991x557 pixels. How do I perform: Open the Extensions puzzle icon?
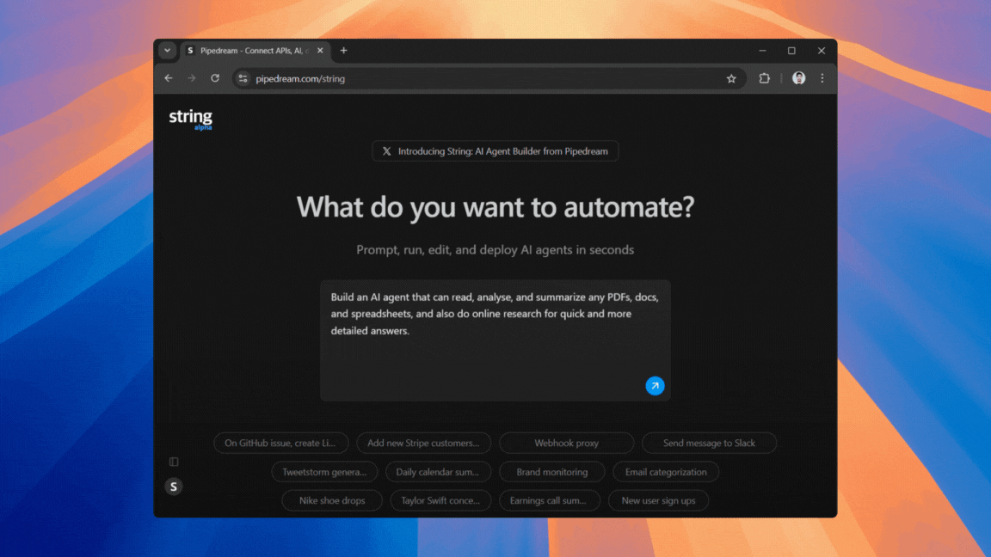click(x=764, y=78)
